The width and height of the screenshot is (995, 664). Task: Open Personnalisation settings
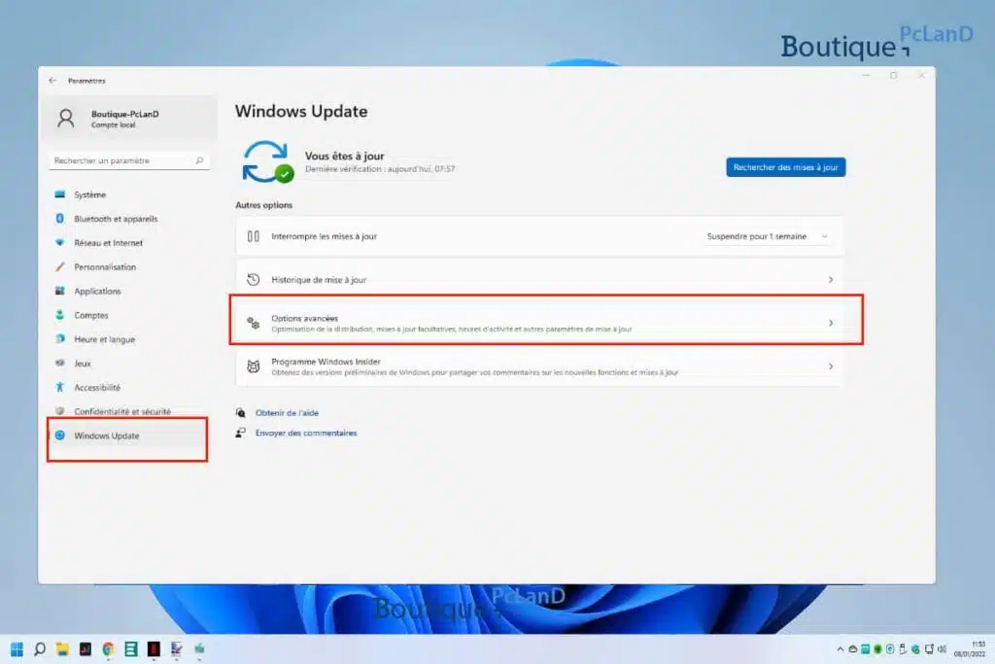[x=129, y=267]
